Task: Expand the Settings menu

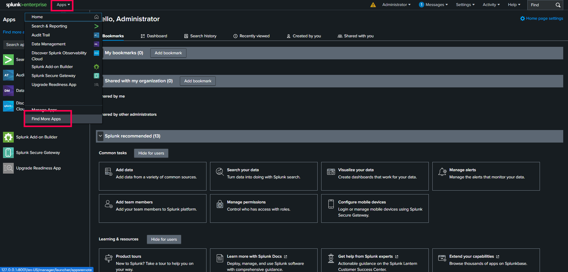Action: pos(465,5)
